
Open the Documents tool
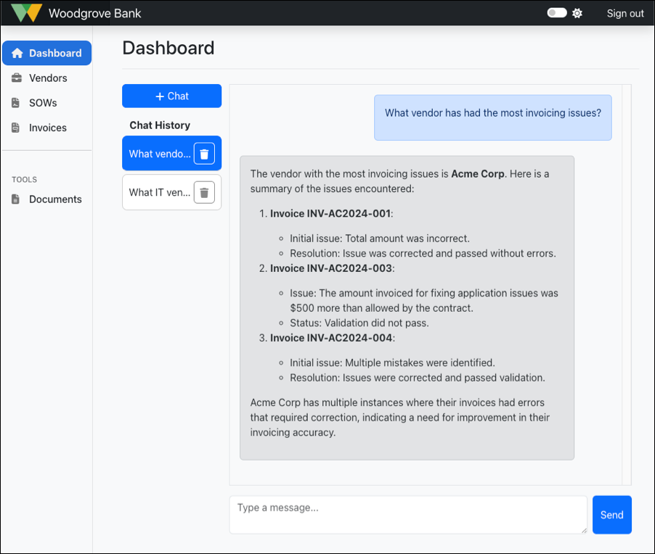(x=46, y=199)
